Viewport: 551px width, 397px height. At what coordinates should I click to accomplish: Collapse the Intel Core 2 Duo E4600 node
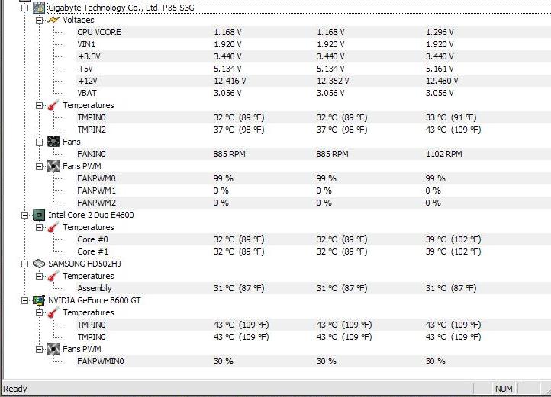24,215
